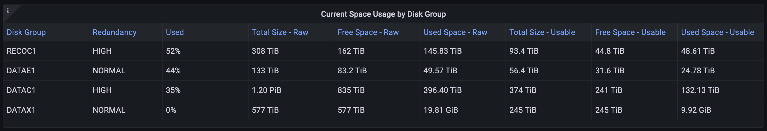
Task: Sort by the Used percentage column header
Action: click(175, 32)
